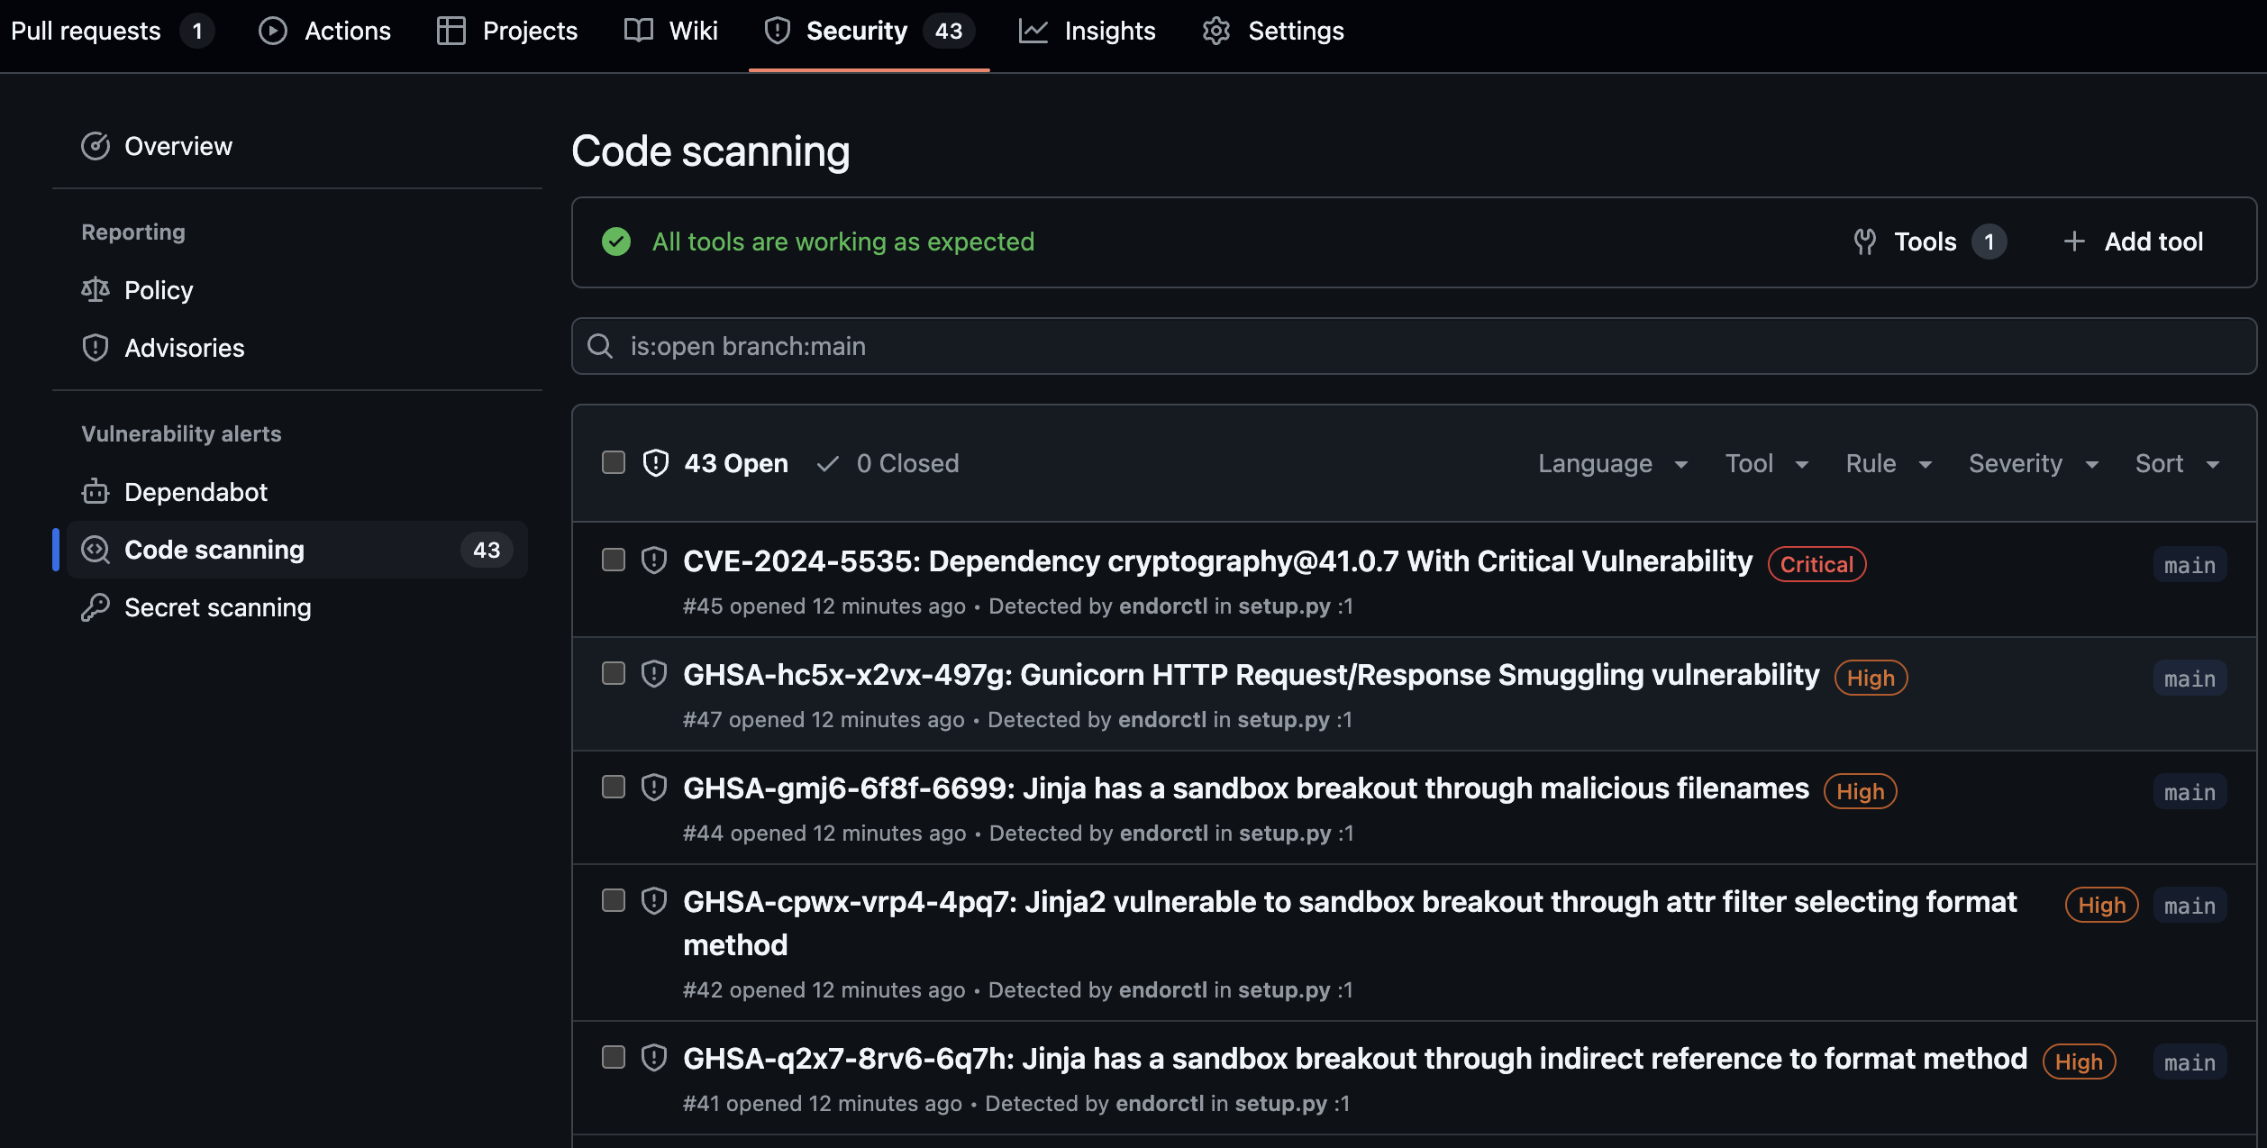Open the Tool filter dropdown
This screenshot has width=2267, height=1148.
pos(1767,463)
